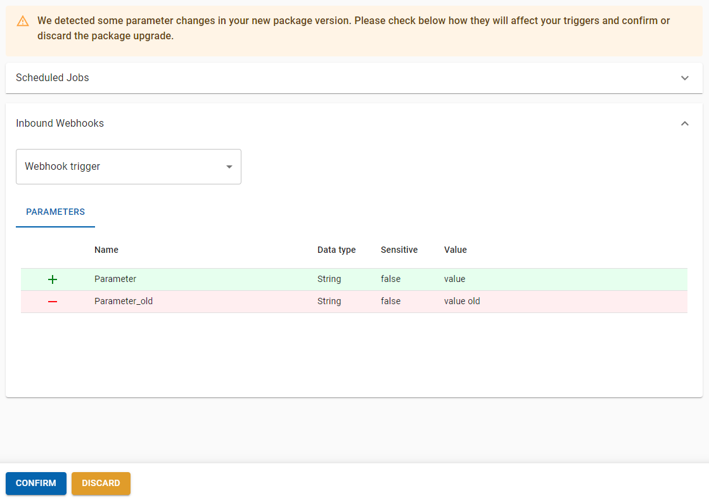Viewport: 709px width, 500px height.
Task: Click the Sensitive 'false' cell for Parameter
Action: pyautogui.click(x=390, y=279)
